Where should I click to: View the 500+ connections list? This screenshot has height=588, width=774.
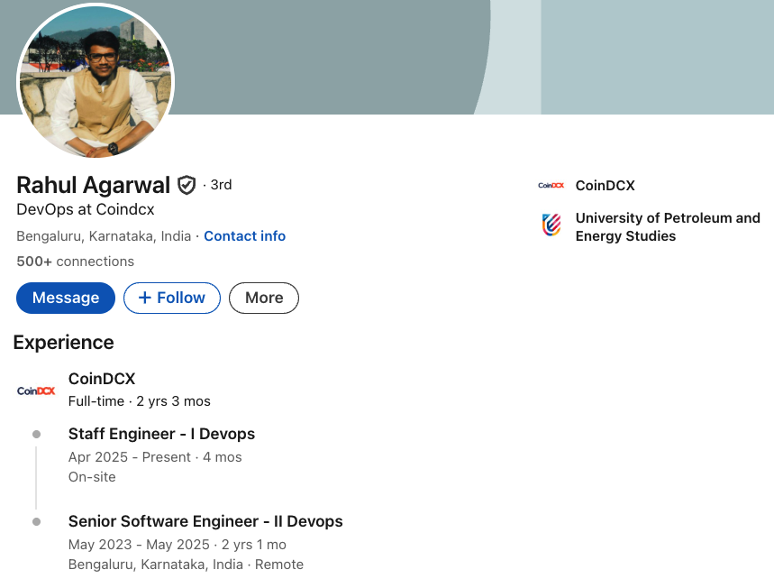point(75,261)
